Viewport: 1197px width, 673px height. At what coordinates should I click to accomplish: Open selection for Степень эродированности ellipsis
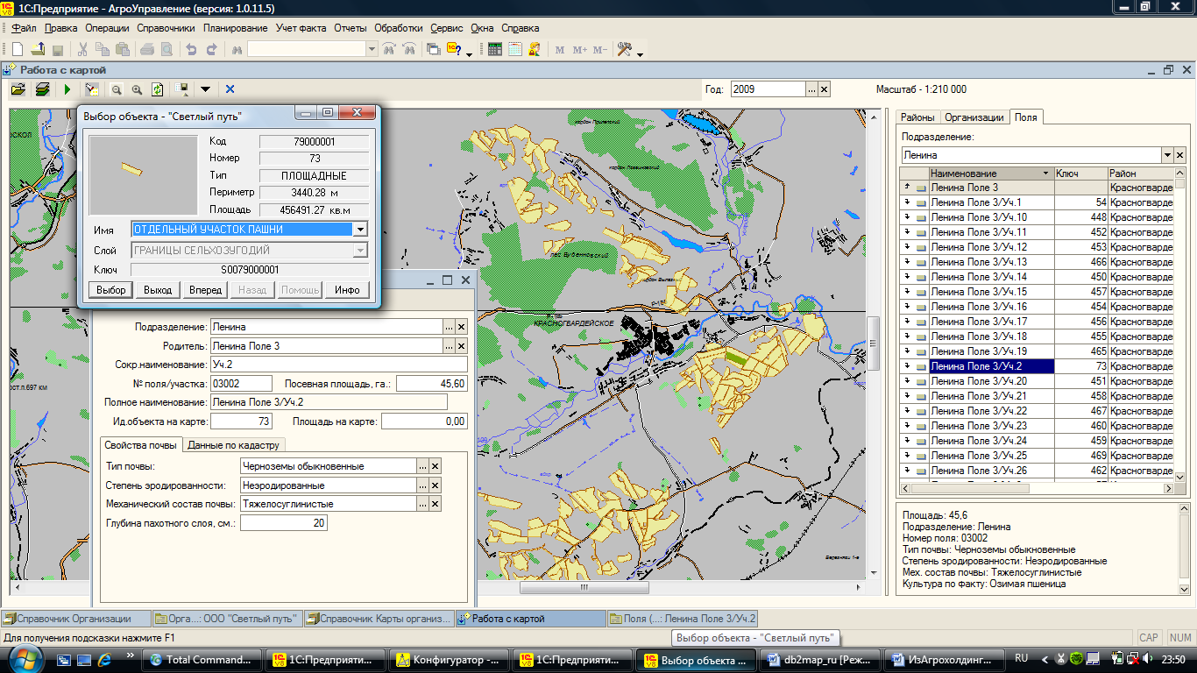[422, 485]
